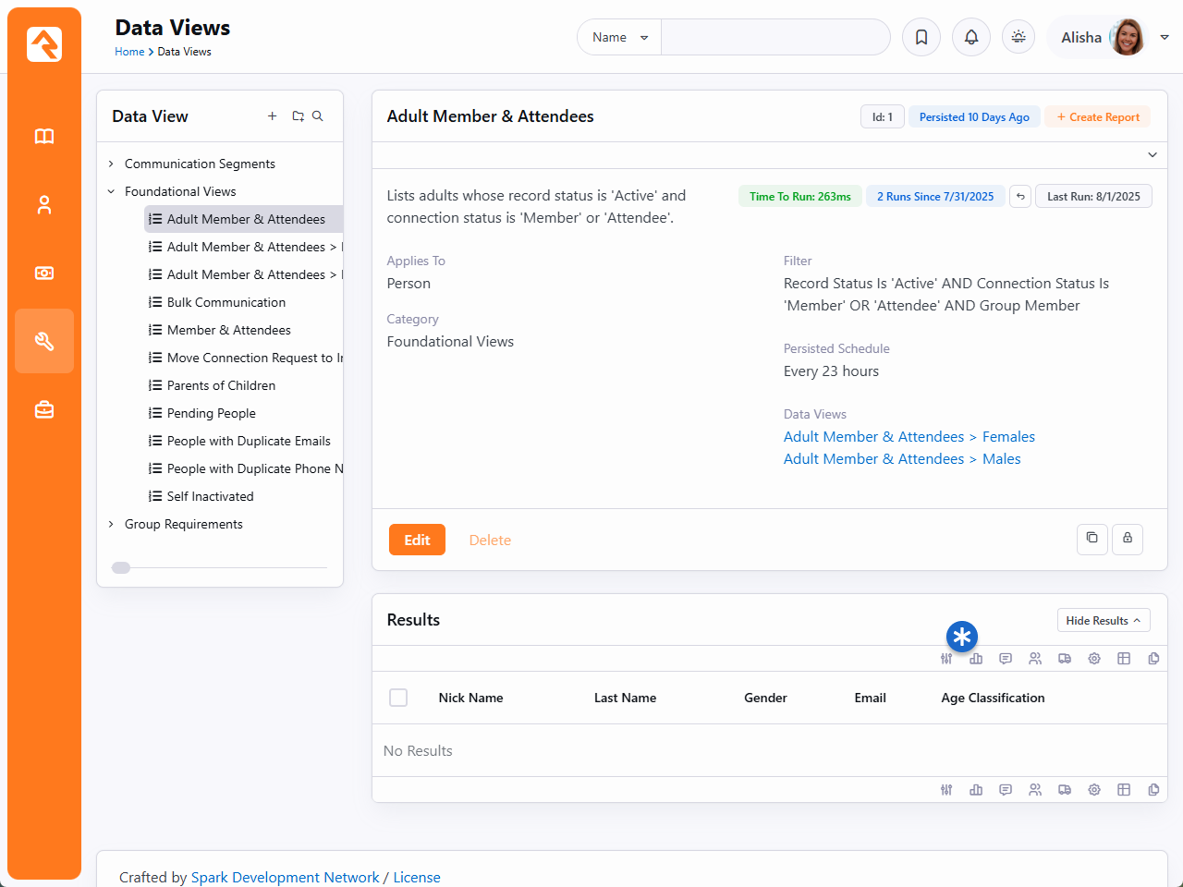Open the bookmarks icon in header
The height and width of the screenshot is (887, 1183).
[921, 38]
